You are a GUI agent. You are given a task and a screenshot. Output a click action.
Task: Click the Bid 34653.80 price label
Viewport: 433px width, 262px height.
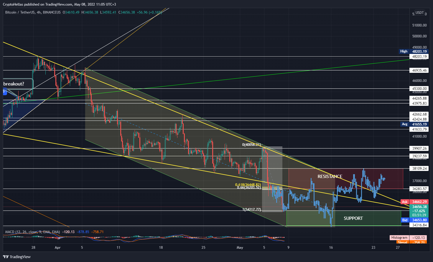pos(414,220)
